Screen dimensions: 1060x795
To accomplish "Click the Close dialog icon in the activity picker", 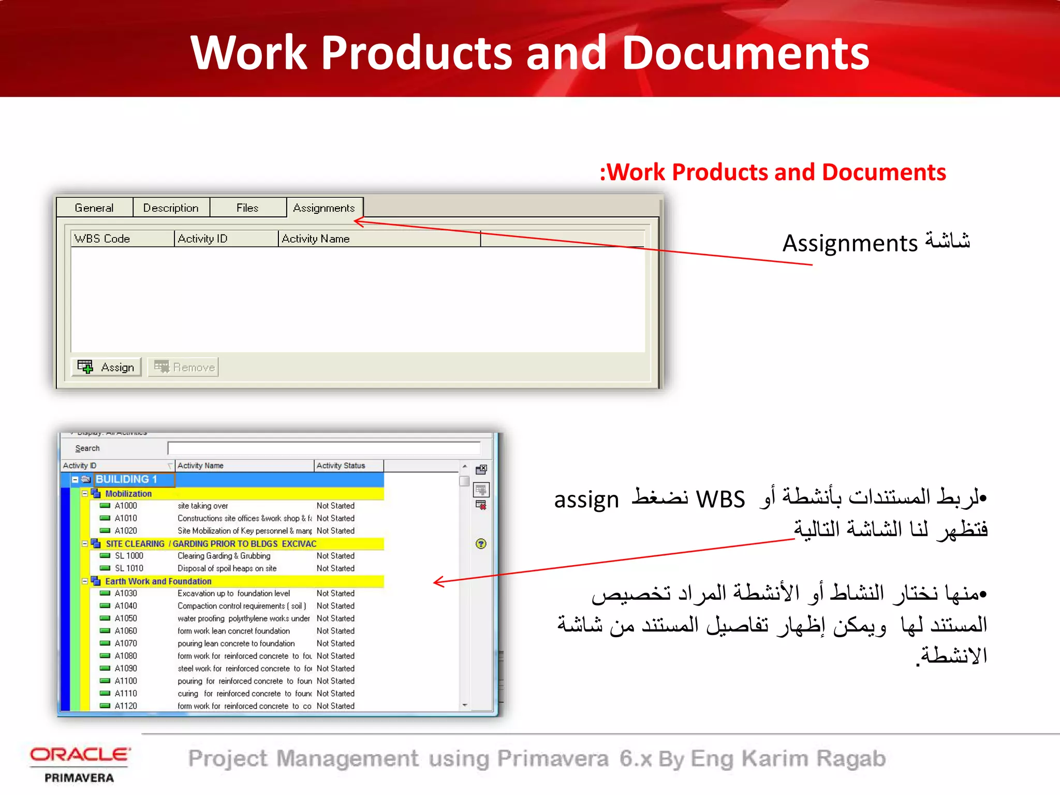I will point(481,469).
